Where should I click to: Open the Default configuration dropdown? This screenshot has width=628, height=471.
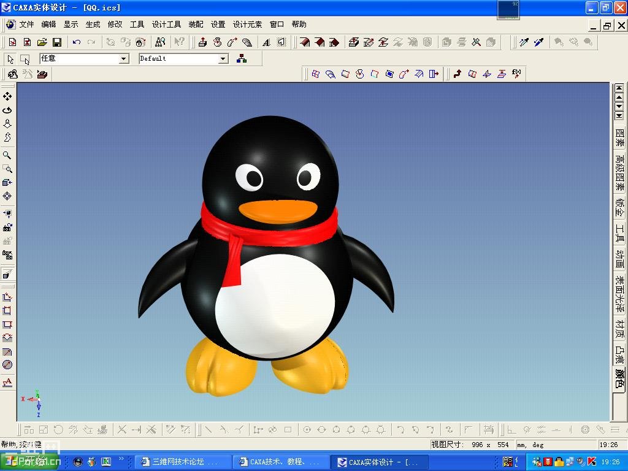click(x=223, y=59)
